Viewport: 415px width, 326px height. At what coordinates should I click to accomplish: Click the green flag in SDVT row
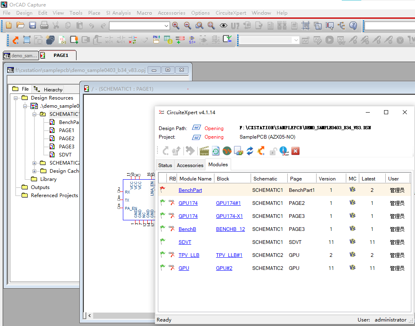point(163,241)
